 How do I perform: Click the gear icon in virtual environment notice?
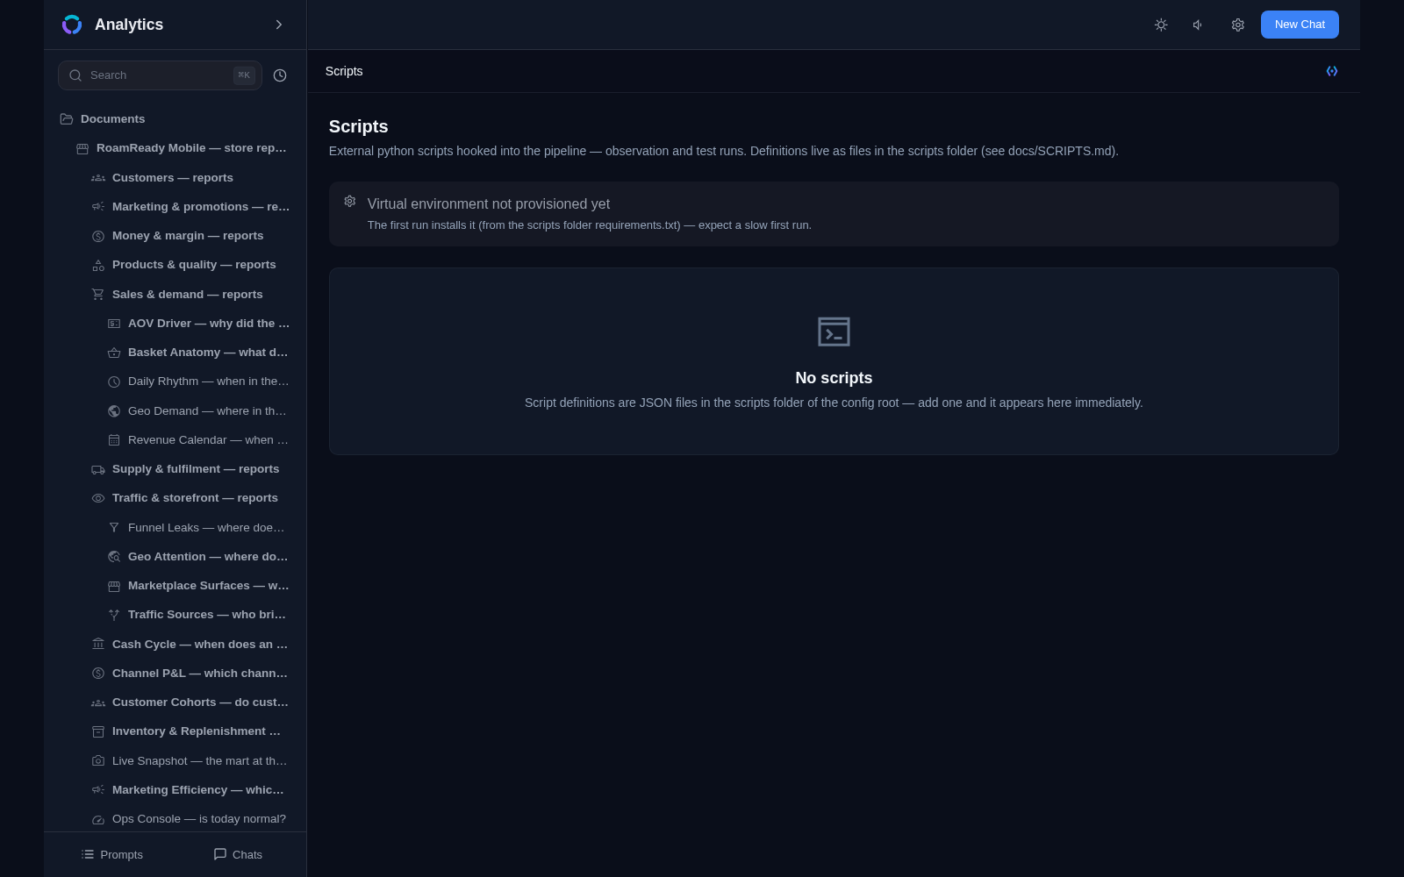tap(350, 202)
